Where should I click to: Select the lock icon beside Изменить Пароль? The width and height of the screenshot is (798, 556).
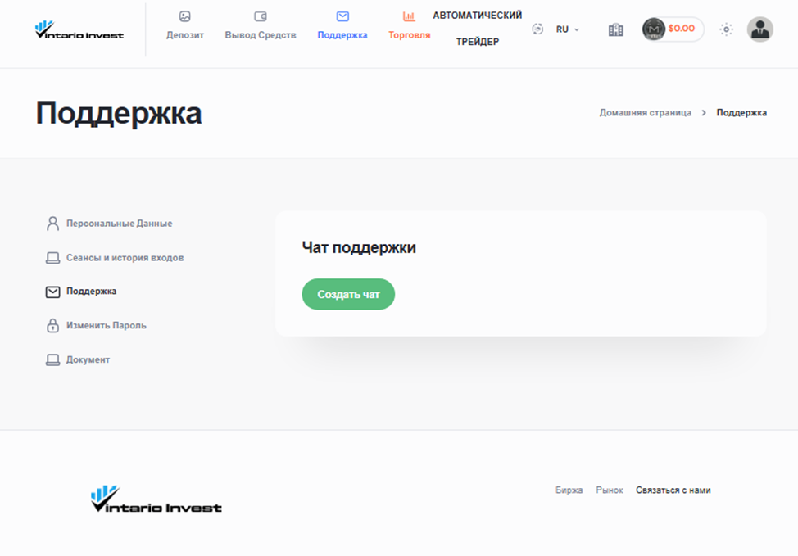coord(52,325)
